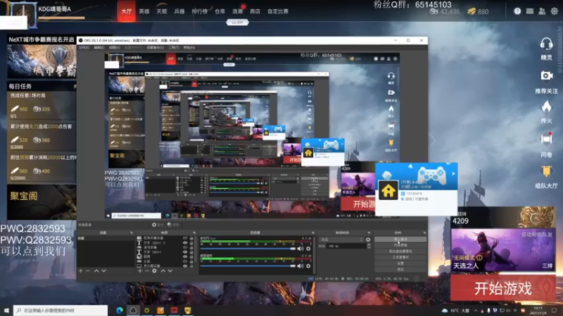Undock the 控件 panel via header icon
The height and width of the screenshot is (316, 563).
(424, 233)
